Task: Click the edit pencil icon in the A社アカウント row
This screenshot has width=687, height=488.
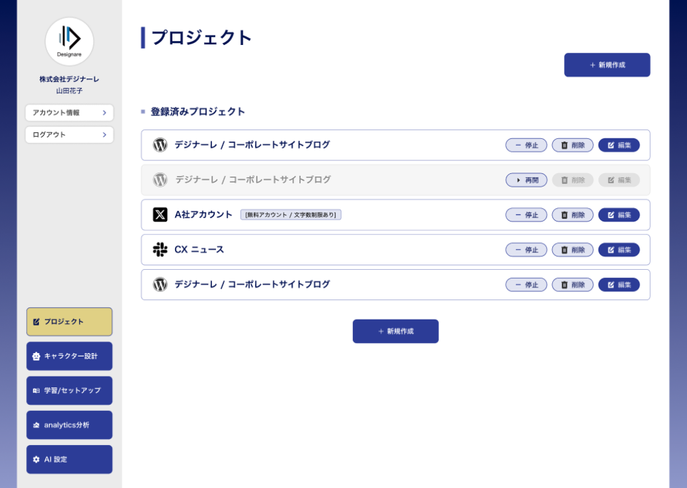Action: coord(611,215)
